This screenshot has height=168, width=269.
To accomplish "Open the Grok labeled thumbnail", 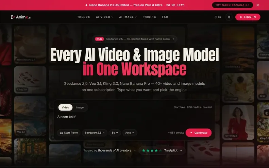I will click(263, 80).
